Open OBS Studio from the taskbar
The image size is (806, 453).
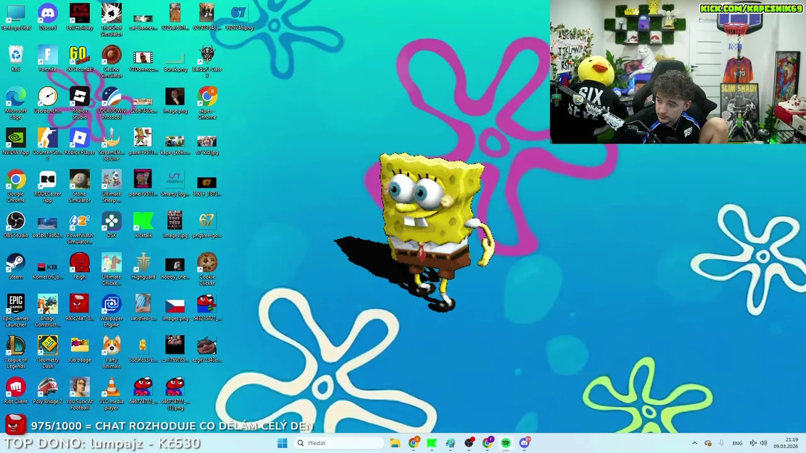click(x=469, y=443)
